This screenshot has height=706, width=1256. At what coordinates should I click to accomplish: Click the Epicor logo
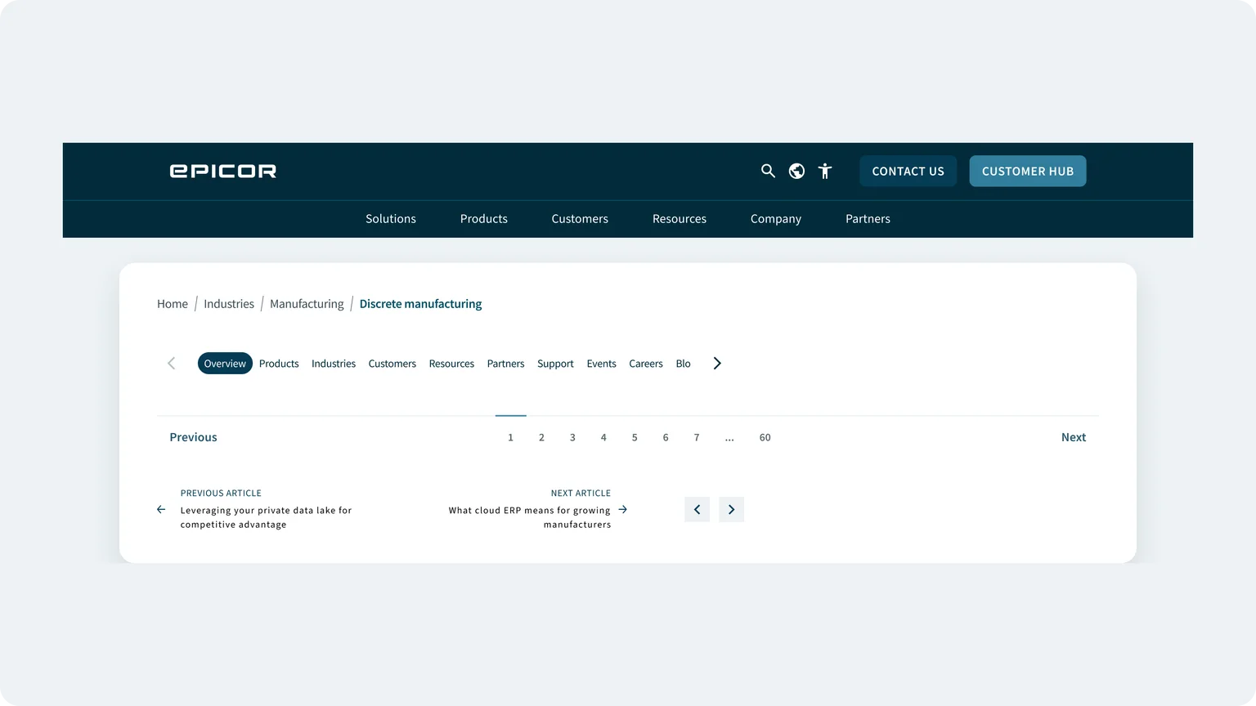[x=222, y=171]
